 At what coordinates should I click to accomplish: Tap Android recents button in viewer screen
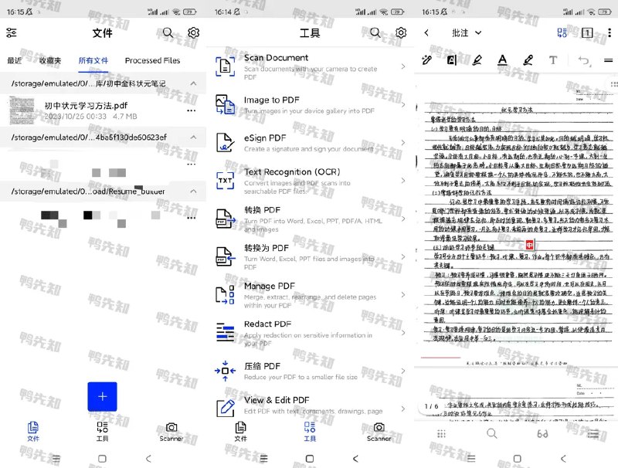471,459
